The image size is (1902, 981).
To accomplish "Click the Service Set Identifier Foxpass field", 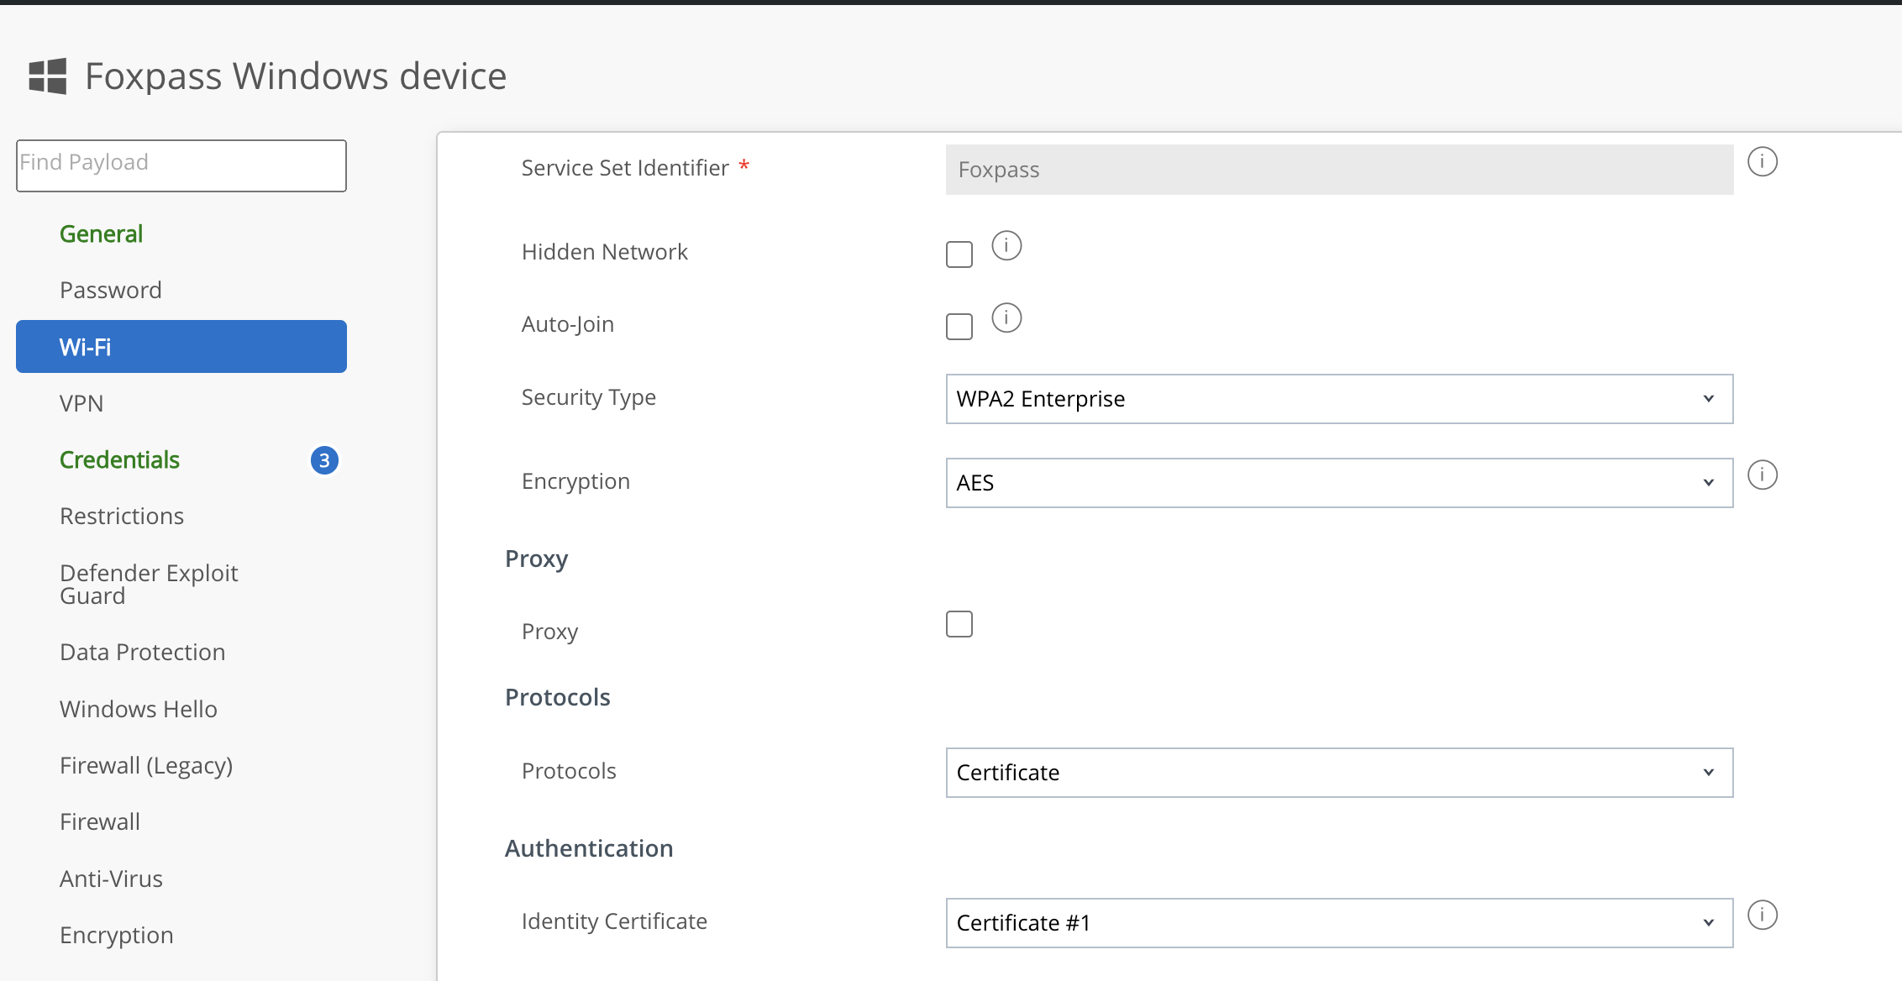I will click(1339, 170).
